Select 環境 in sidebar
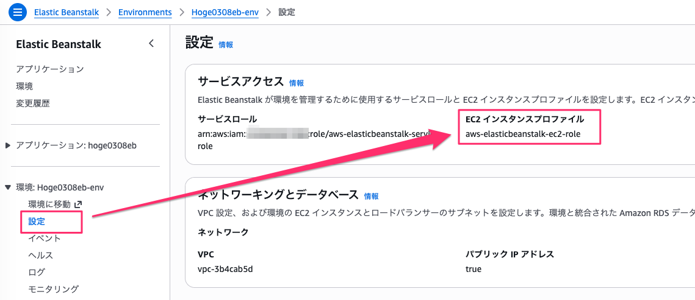 24,86
